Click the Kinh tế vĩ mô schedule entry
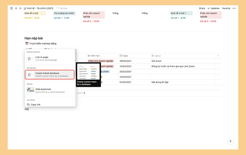 pos(35,13)
